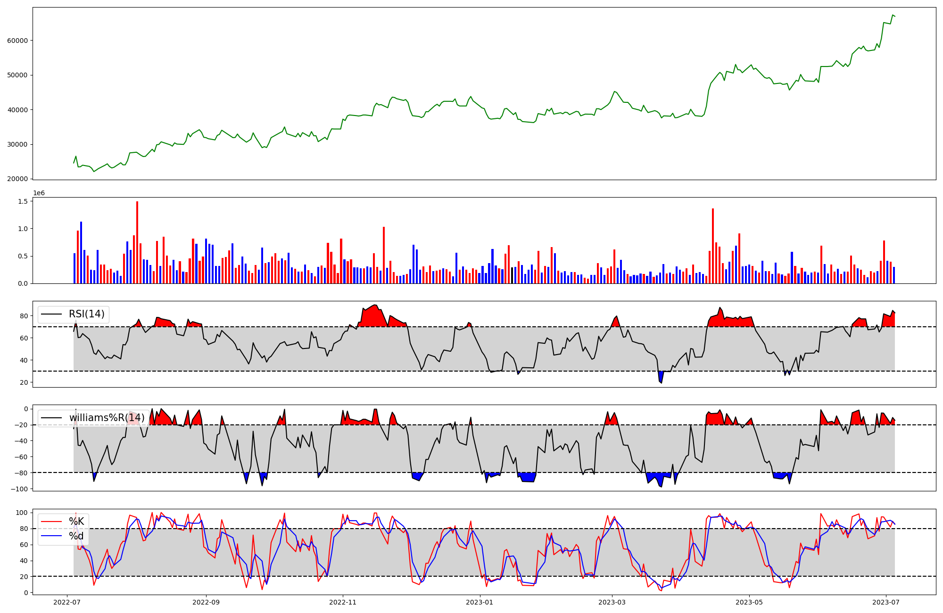Select the 2022-11 date tick label
943x613 pixels.
(x=343, y=602)
